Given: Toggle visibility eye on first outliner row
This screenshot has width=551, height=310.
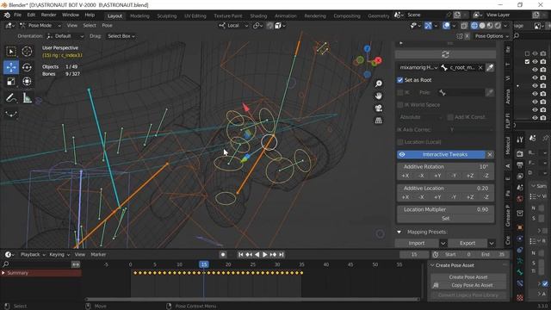Looking at the screenshot, I should tap(535, 53).
